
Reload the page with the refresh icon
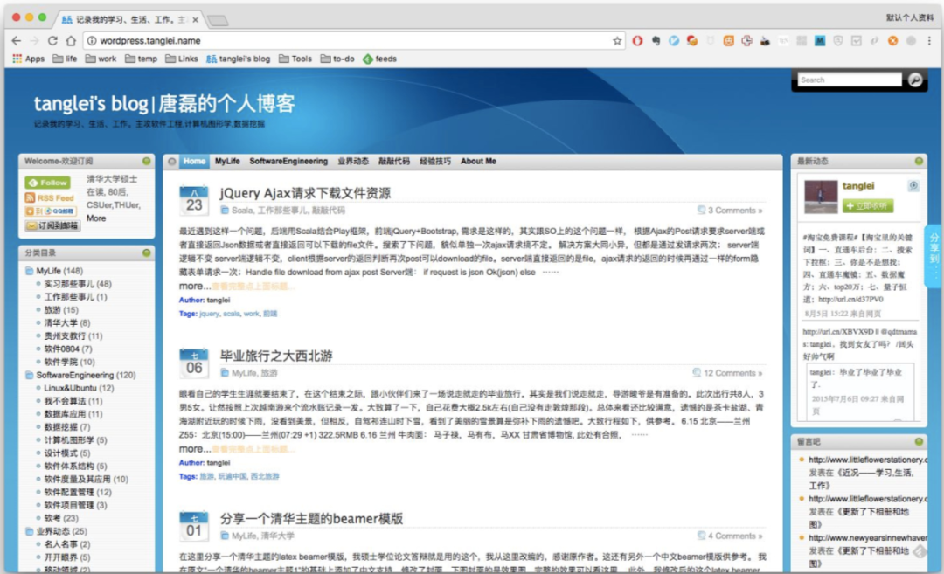(53, 40)
